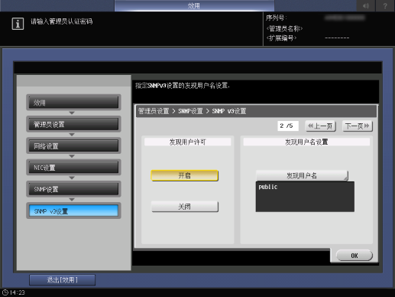
Task: Click the breadcrumb 管理员设置 > SNMP设置 > SNMP v3设置
Action: [x=192, y=111]
